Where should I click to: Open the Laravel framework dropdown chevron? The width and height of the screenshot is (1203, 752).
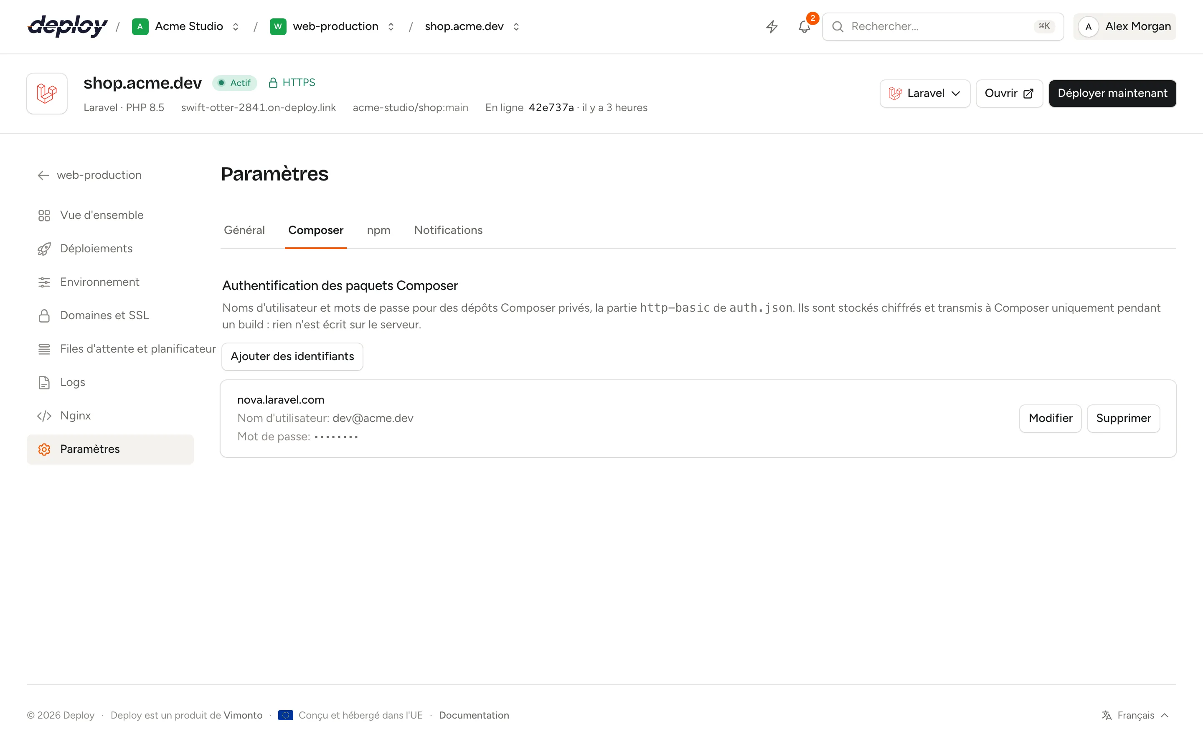pyautogui.click(x=955, y=94)
